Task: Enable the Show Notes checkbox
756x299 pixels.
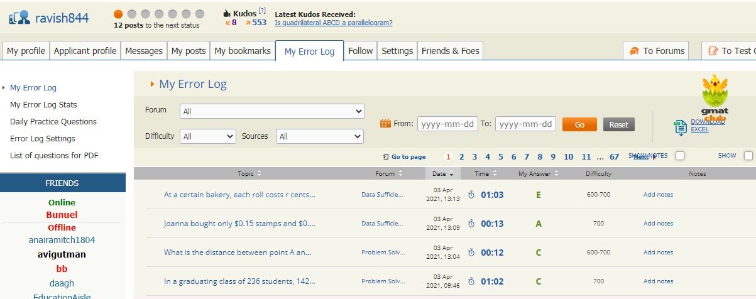Action: [680, 156]
